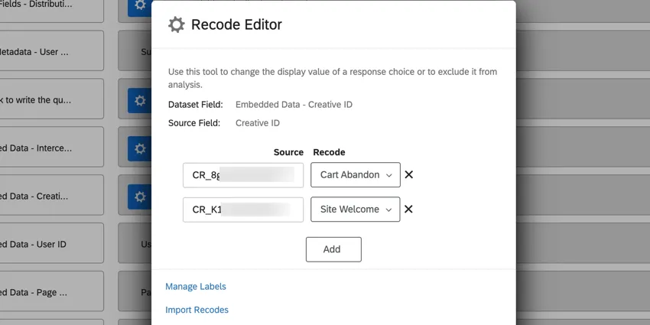Viewport: 650px width, 325px height.
Task: Click the Recode Editor gear icon in the header
Action: [176, 25]
